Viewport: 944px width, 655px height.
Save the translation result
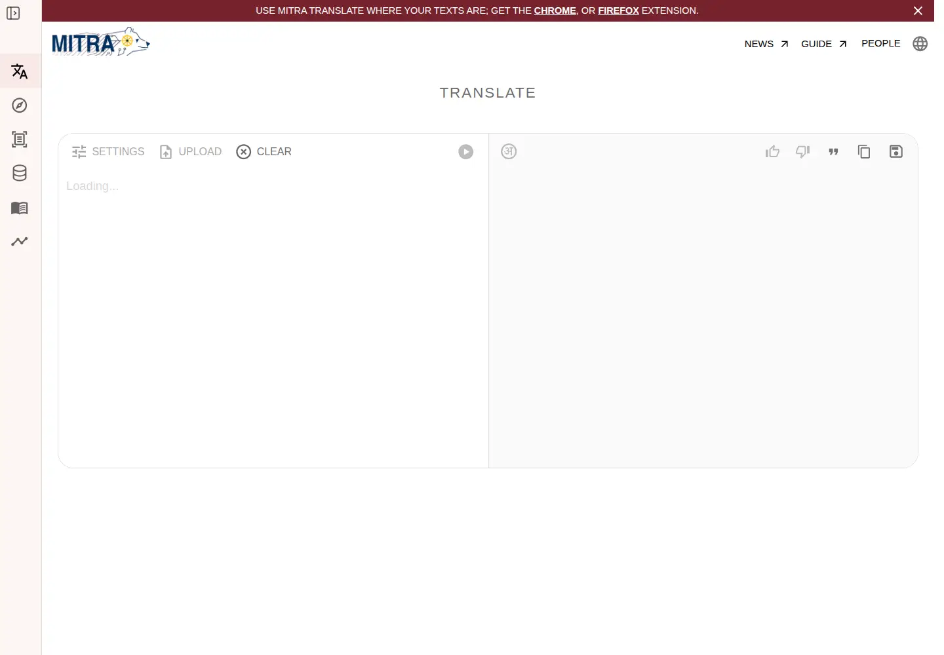coord(896,151)
